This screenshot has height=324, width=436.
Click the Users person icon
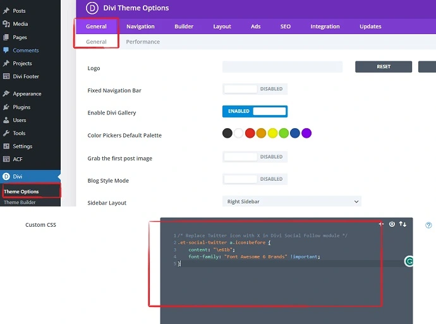click(x=6, y=120)
